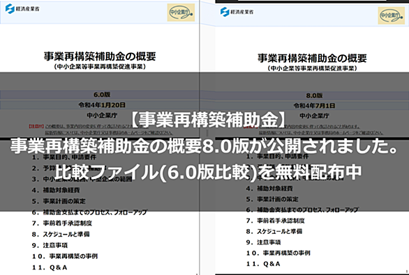Screen dimensions: 409x275
Task: Click 中小企業庁 under the 令和4年1月20日 date
Action: [x=102, y=116]
